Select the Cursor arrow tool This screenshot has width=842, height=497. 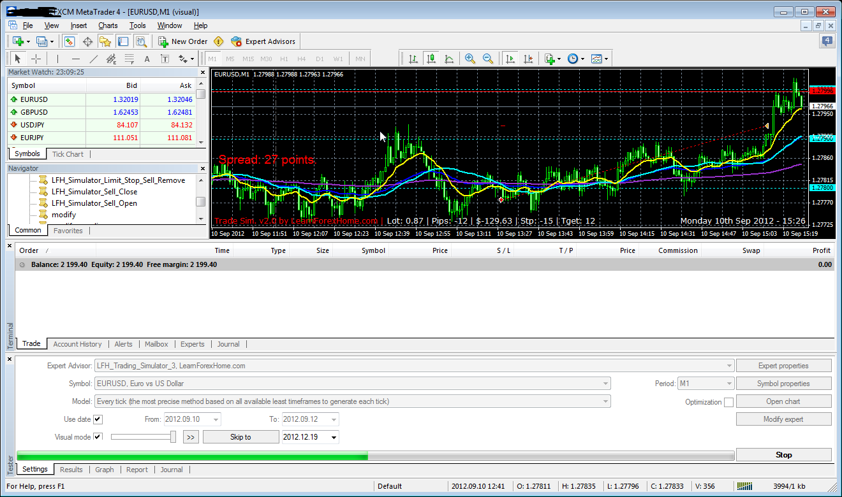point(18,59)
